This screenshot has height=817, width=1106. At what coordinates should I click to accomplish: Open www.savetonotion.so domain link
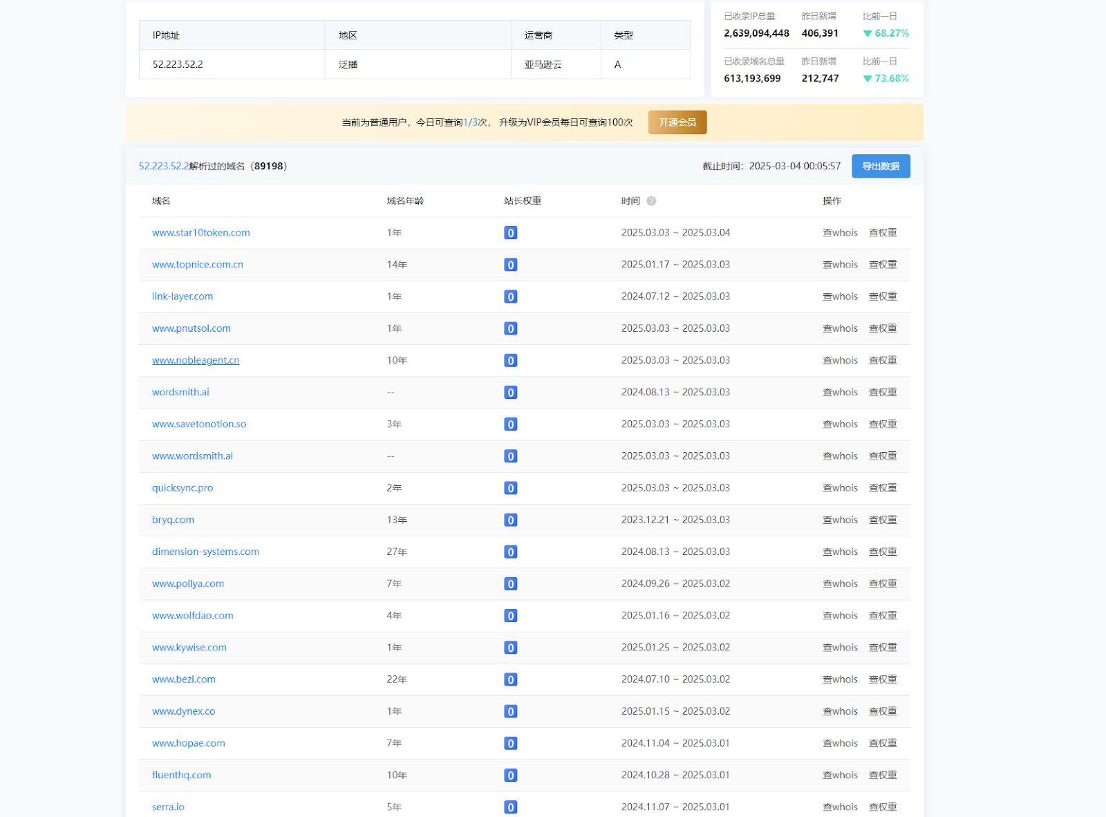click(x=199, y=424)
